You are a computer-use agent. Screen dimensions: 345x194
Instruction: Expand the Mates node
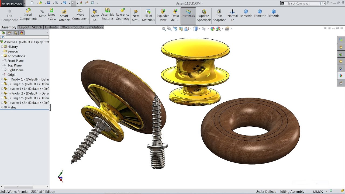pyautogui.click(x=2, y=107)
